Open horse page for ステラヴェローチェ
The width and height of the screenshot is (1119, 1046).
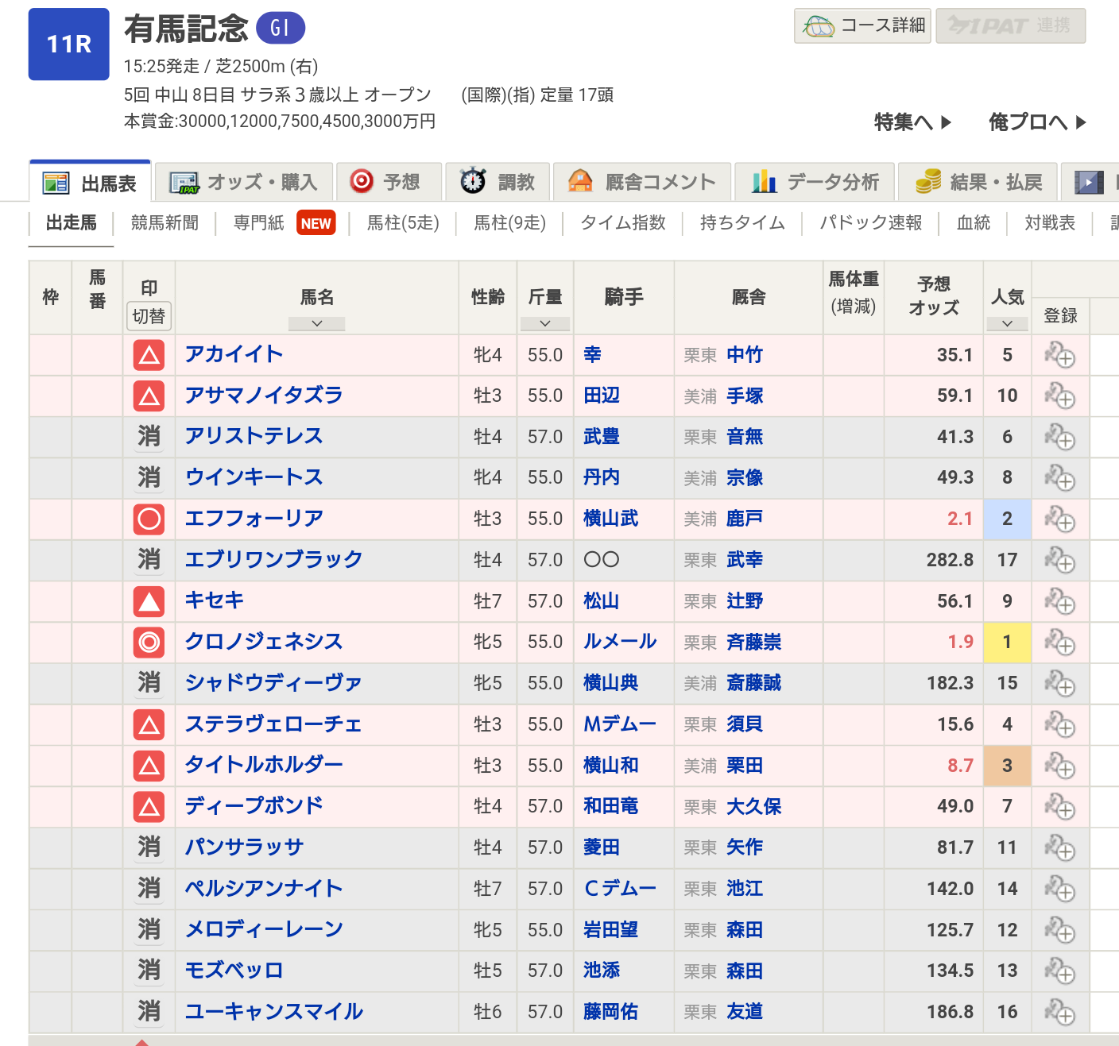click(x=273, y=724)
